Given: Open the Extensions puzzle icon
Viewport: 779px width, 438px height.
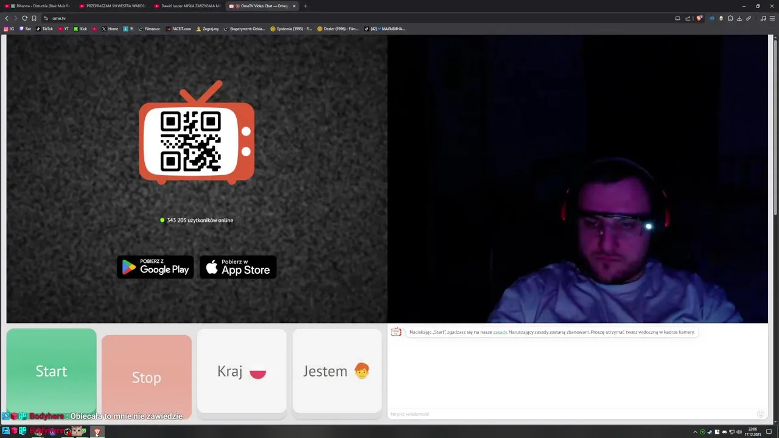Looking at the screenshot, I should coord(730,18).
